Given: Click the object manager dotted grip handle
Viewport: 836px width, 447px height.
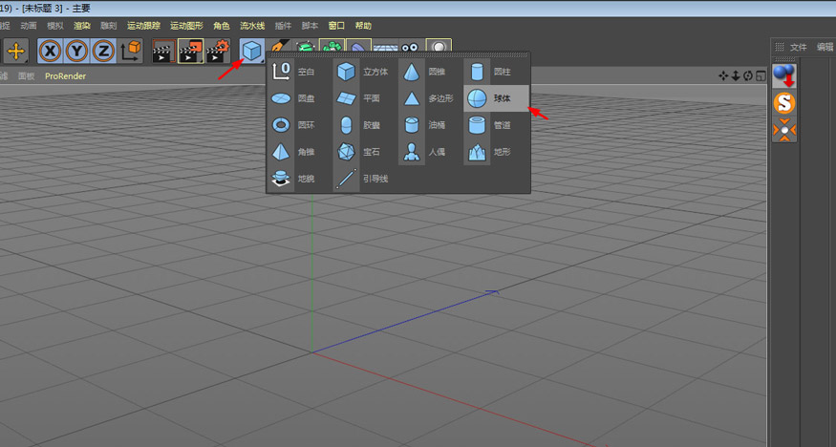Looking at the screenshot, I should 780,47.
